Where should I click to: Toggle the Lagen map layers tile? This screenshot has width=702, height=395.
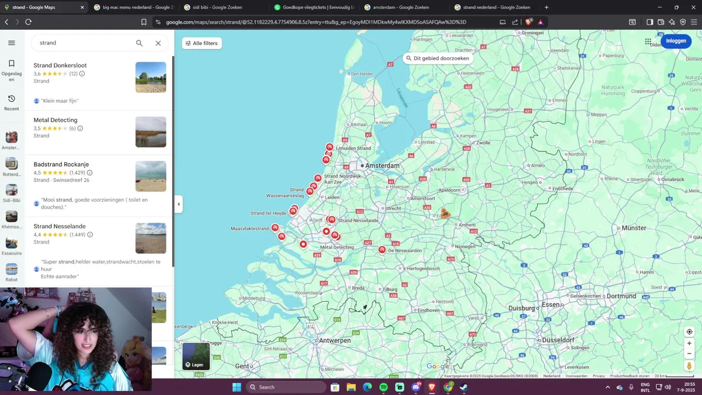(196, 356)
